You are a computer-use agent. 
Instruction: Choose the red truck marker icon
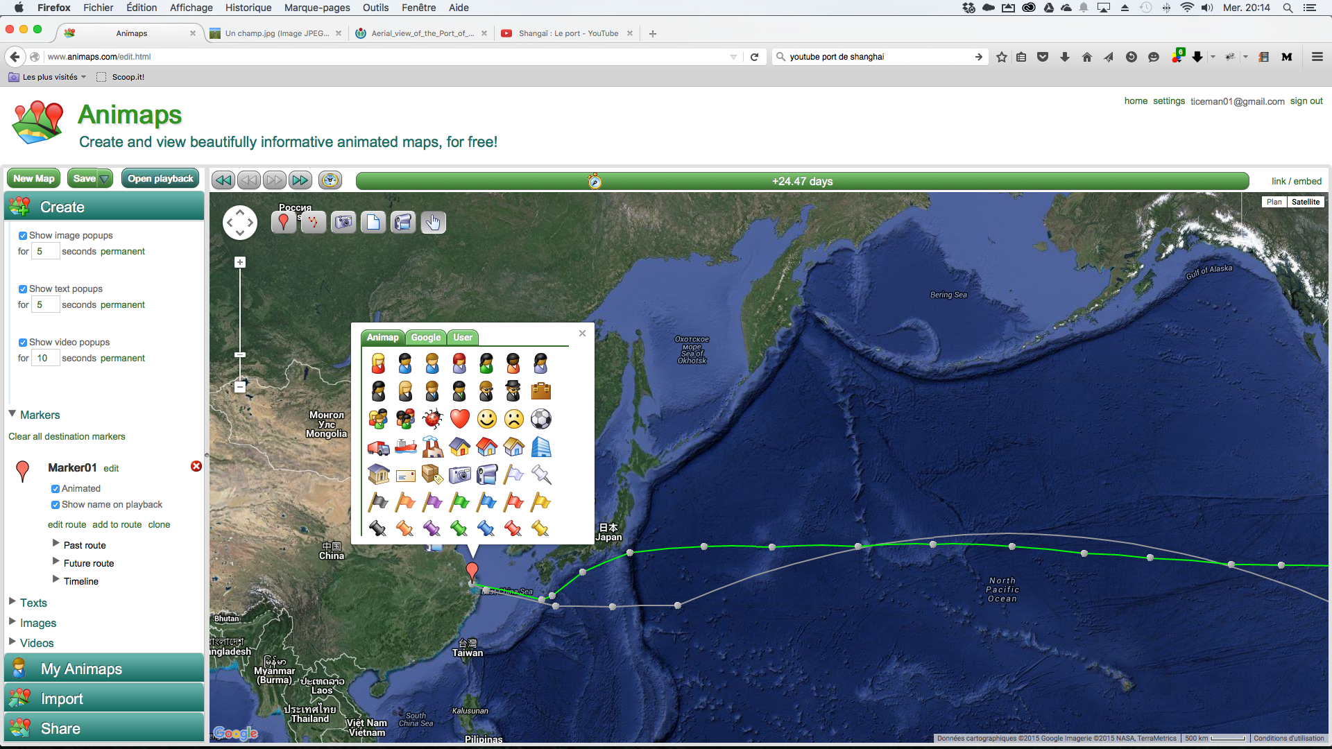(x=378, y=447)
